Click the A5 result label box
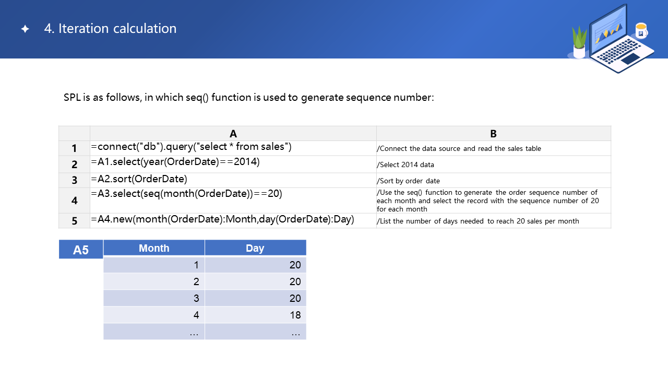Screen dimensions: 668x376 click(x=81, y=250)
